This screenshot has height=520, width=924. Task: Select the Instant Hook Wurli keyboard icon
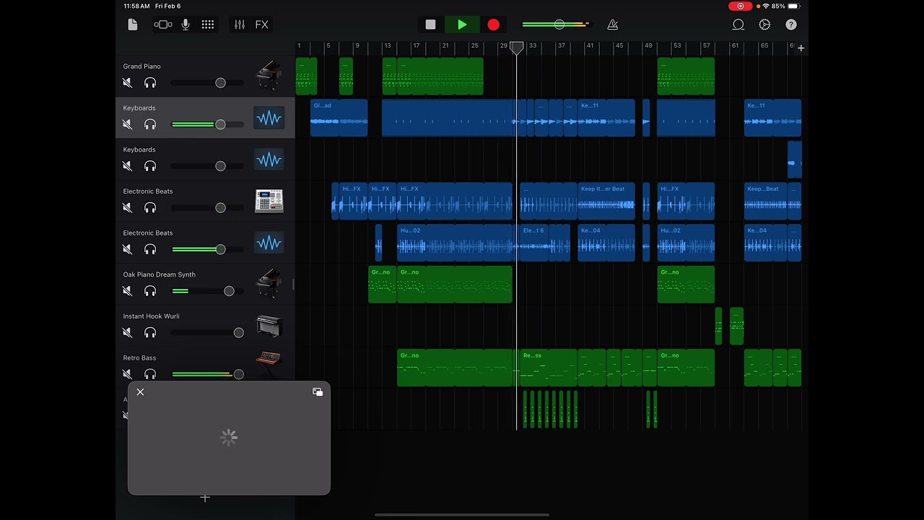269,326
